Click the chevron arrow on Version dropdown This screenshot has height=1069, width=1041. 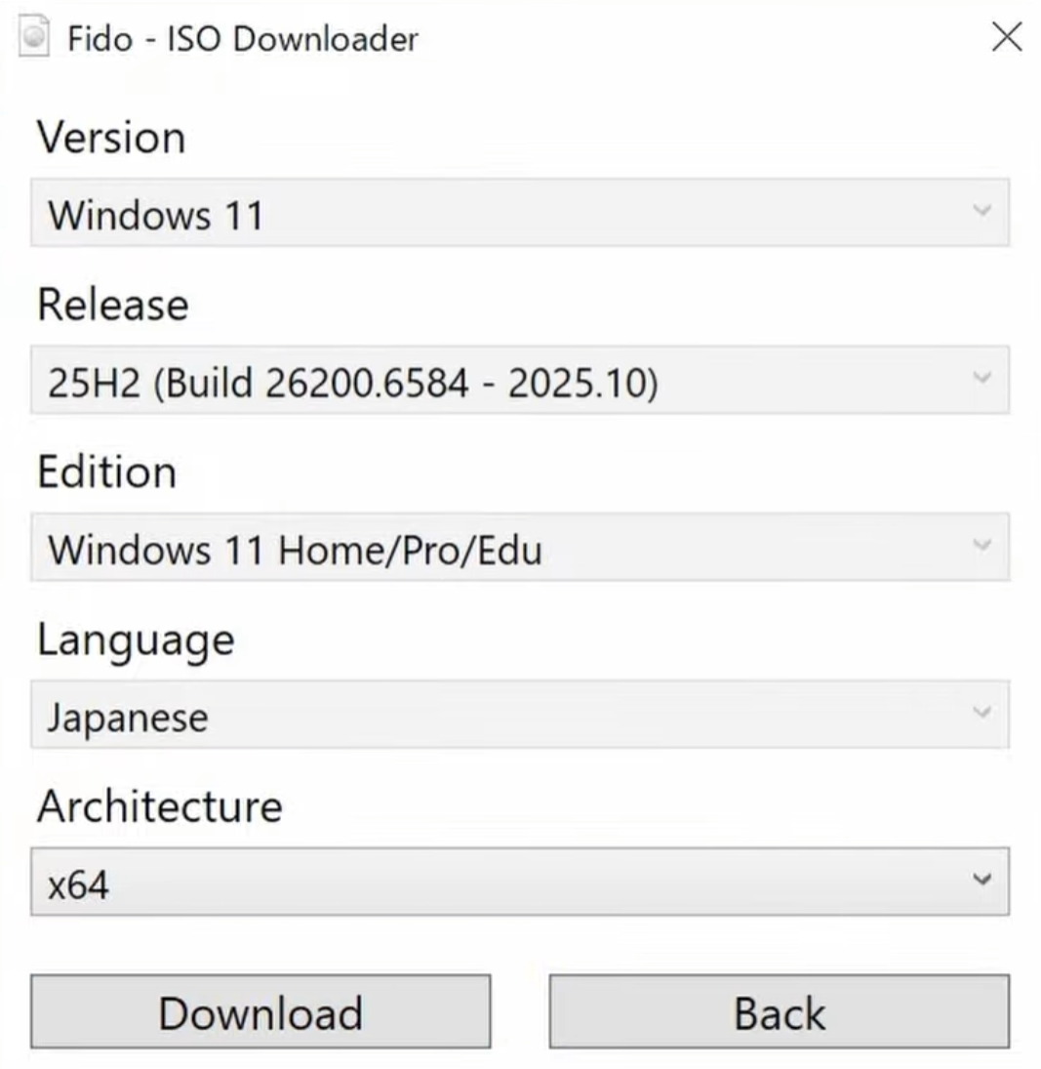point(982,211)
